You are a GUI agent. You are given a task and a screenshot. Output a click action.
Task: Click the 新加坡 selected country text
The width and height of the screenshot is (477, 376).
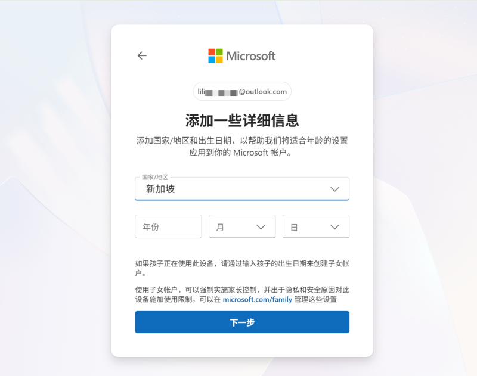(160, 189)
